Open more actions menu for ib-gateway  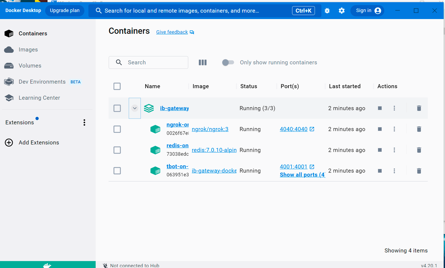[394, 108]
